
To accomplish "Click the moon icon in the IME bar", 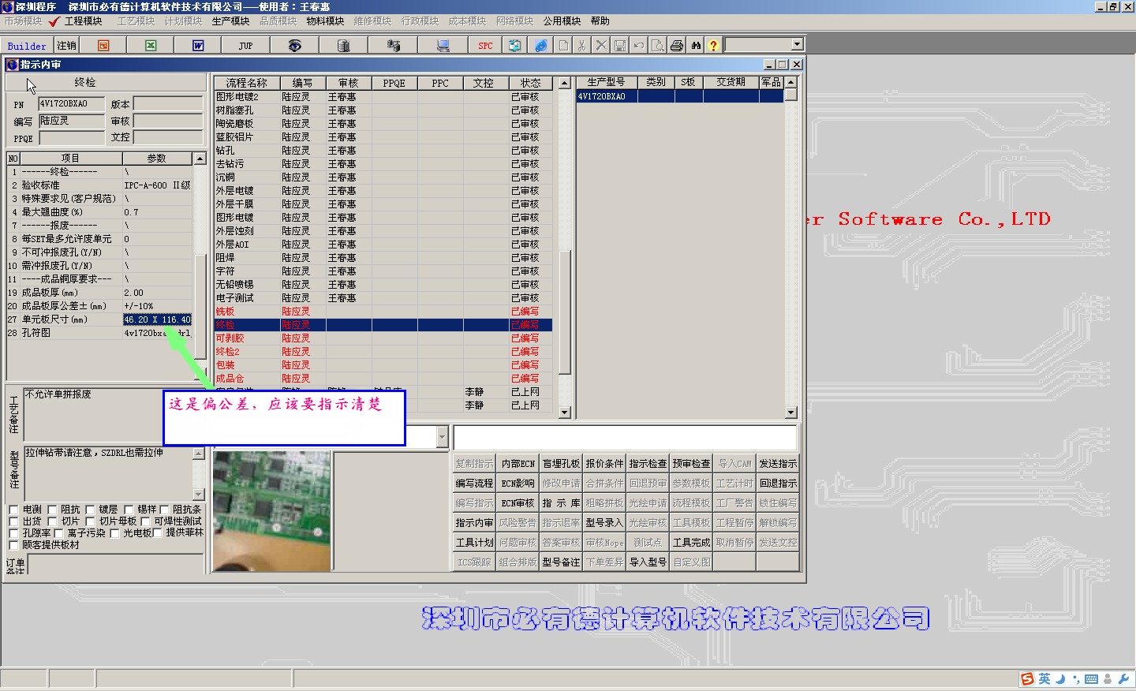I will [1060, 679].
